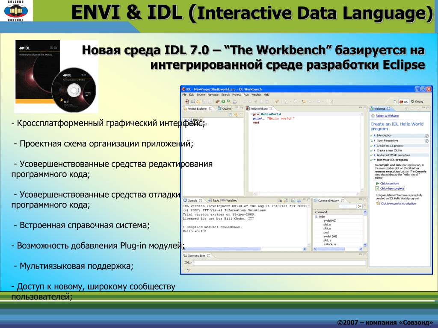Viewport: 438px width, 328px height.
Task: Select the Outline tab
Action: click(225, 108)
